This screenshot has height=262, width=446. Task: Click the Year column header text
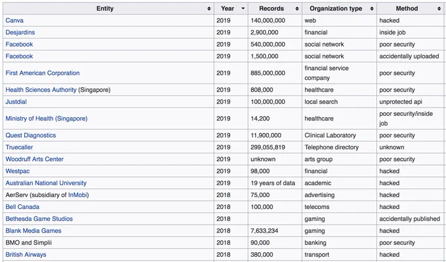point(228,9)
